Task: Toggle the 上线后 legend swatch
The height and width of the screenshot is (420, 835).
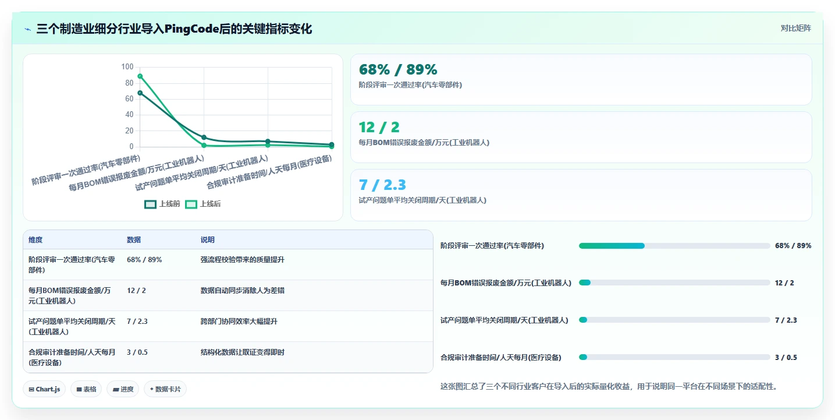Action: click(191, 204)
